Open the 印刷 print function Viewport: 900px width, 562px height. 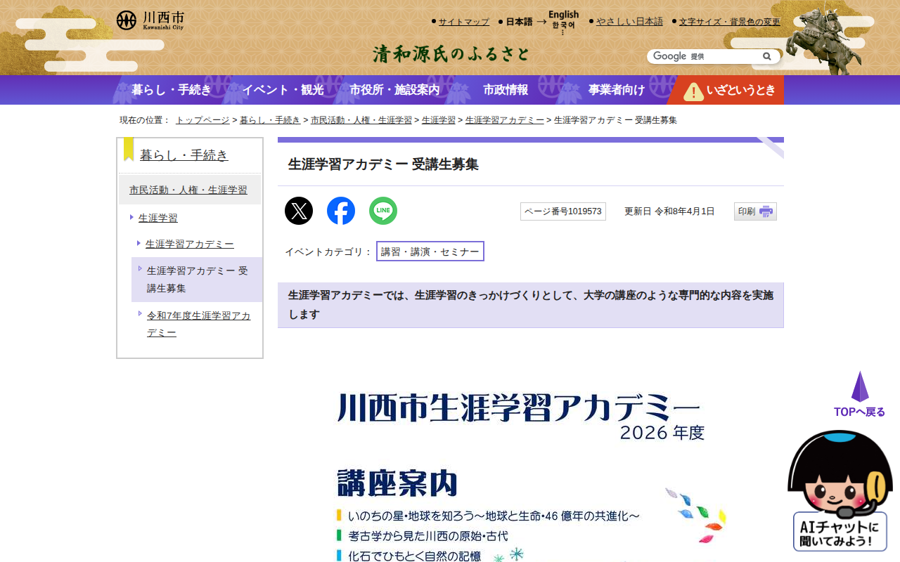(x=754, y=211)
